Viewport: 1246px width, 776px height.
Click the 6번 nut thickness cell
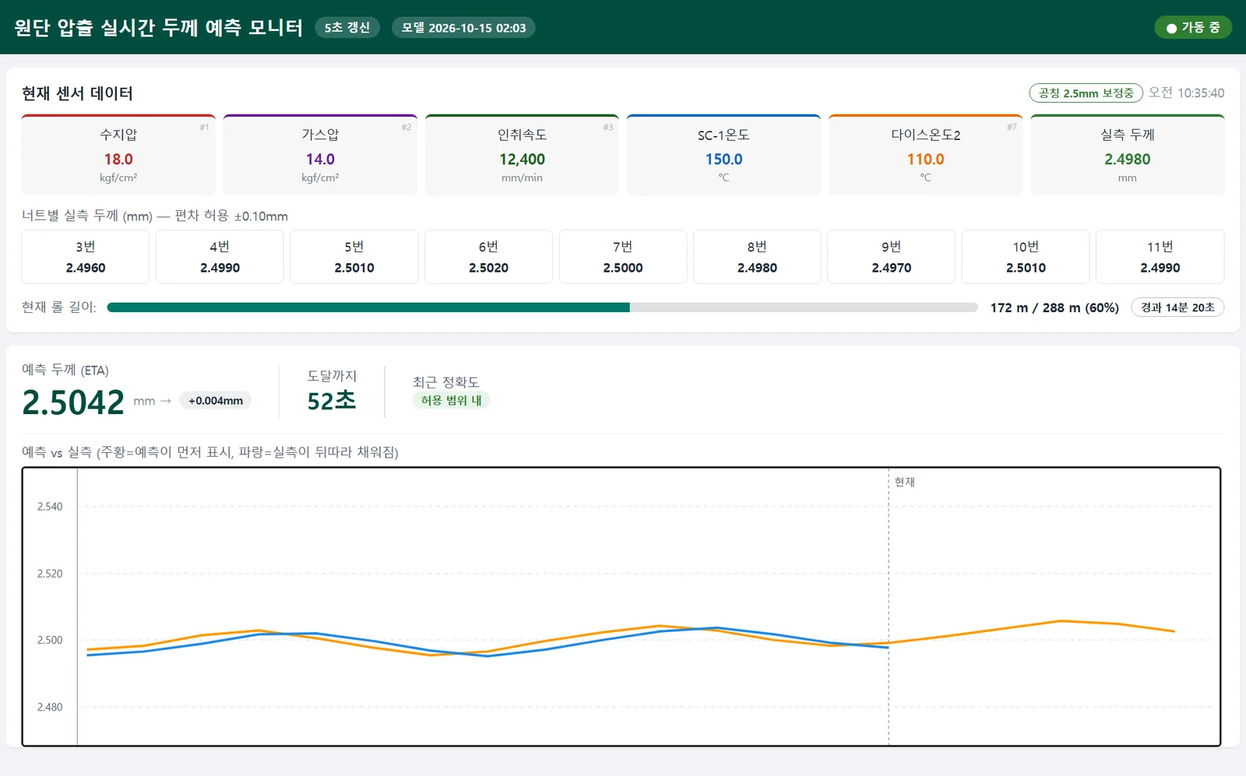pyautogui.click(x=488, y=257)
